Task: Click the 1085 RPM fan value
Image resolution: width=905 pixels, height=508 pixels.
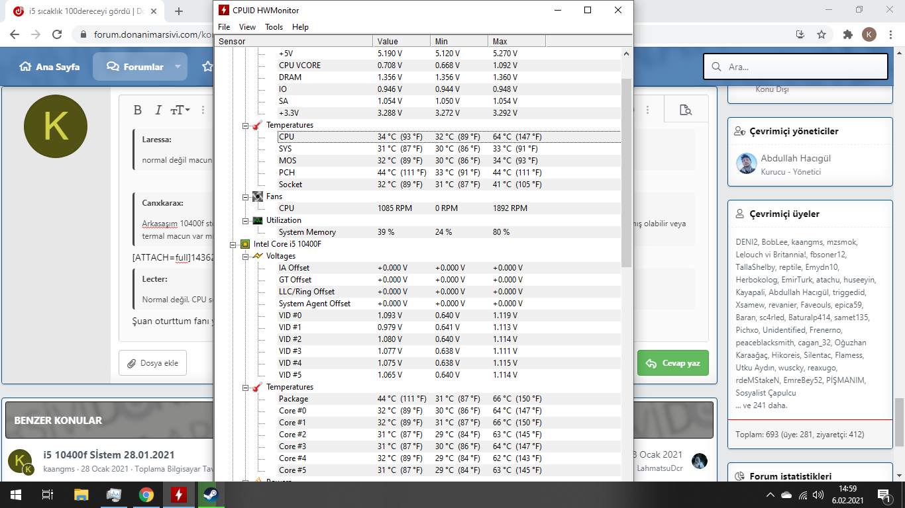Action: tap(395, 208)
